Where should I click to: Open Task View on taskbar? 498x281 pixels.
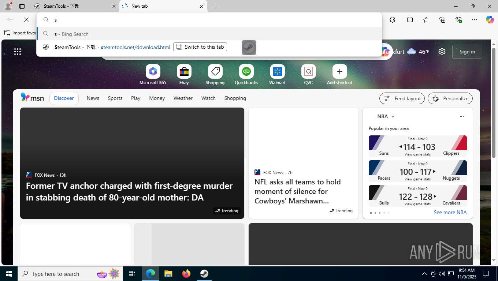132,274
